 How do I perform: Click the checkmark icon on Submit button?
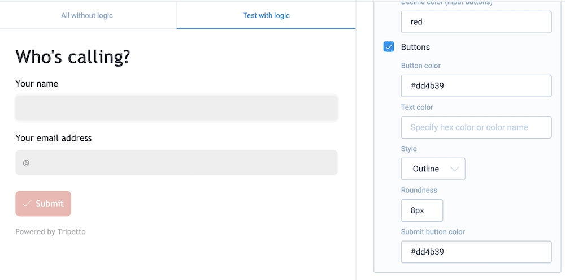(x=27, y=204)
